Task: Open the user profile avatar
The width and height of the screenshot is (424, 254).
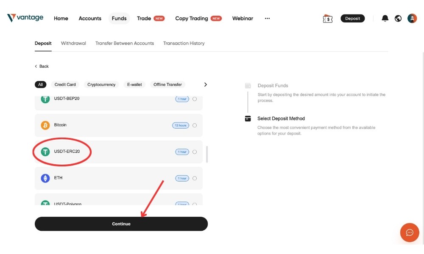Action: point(412,18)
